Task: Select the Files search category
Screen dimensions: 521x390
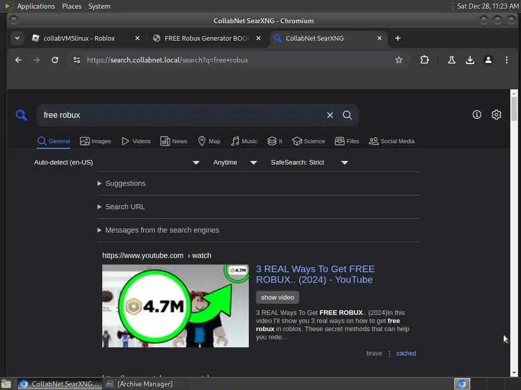Action: (x=347, y=141)
